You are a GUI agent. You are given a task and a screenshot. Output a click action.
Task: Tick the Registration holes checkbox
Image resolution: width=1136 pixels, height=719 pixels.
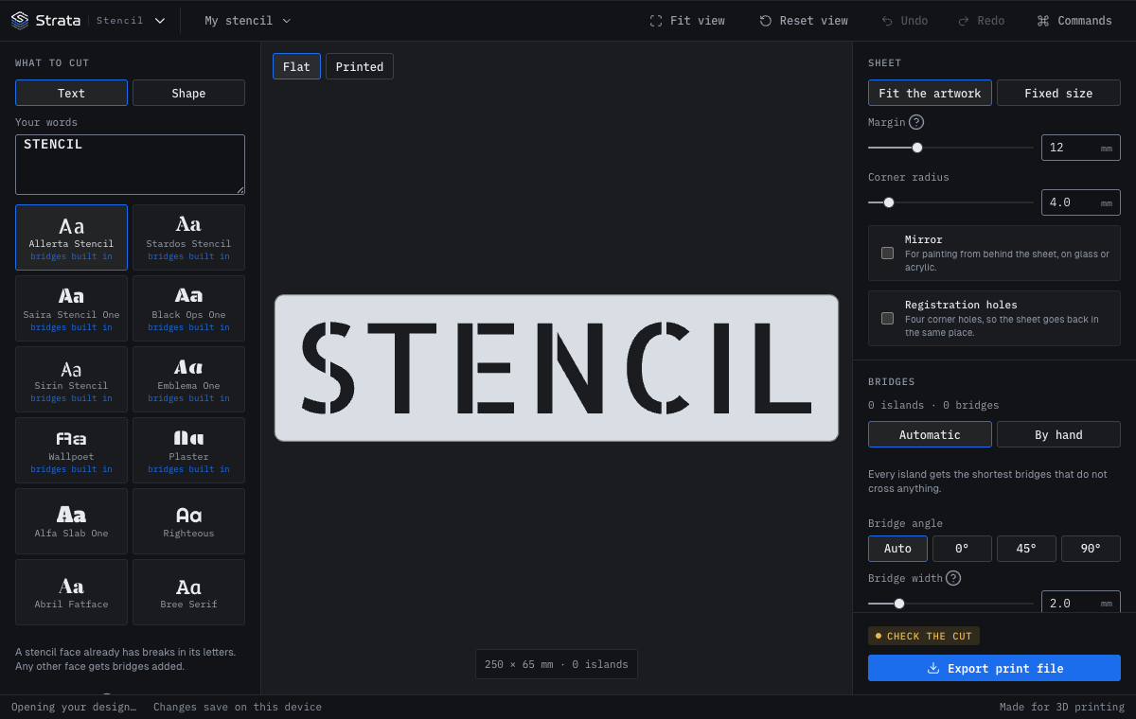pos(887,318)
